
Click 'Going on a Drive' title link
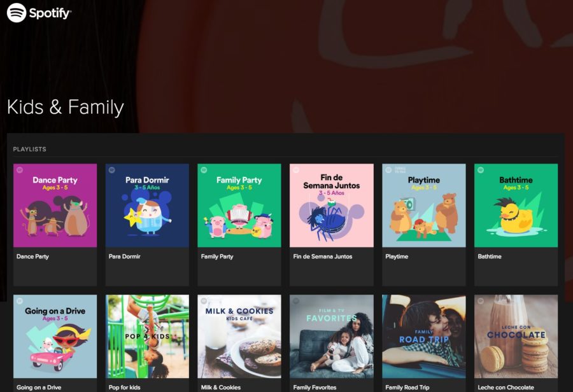point(39,388)
